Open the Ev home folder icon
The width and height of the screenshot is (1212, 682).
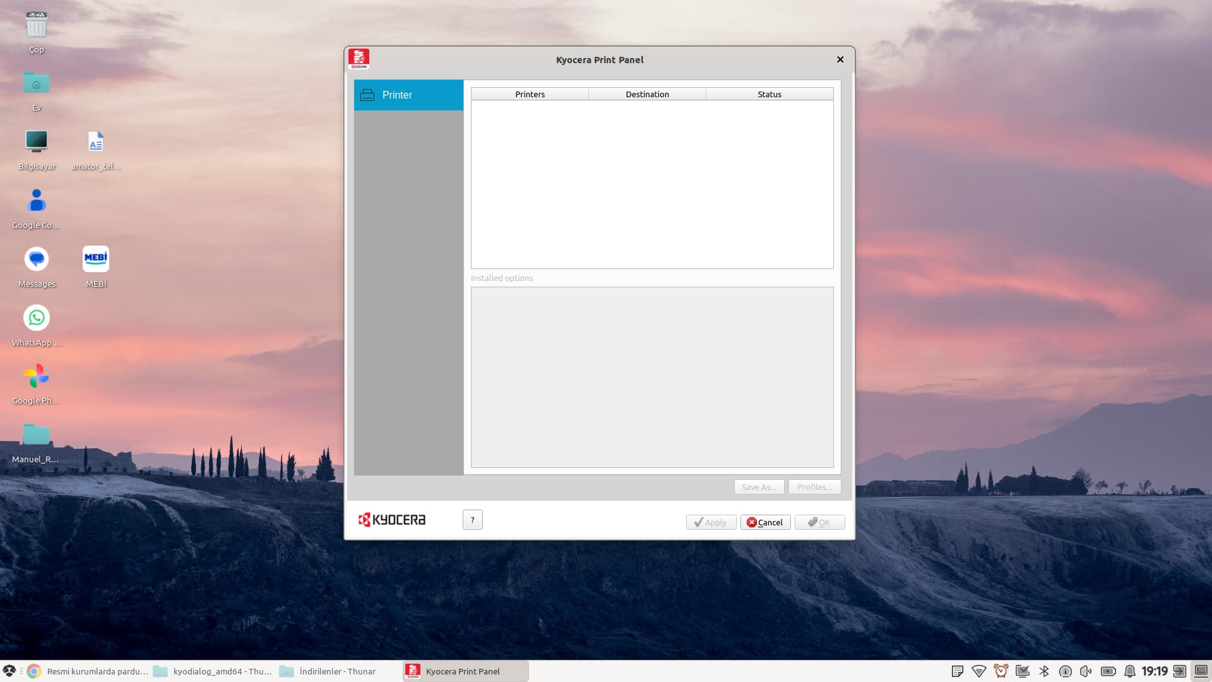[36, 85]
